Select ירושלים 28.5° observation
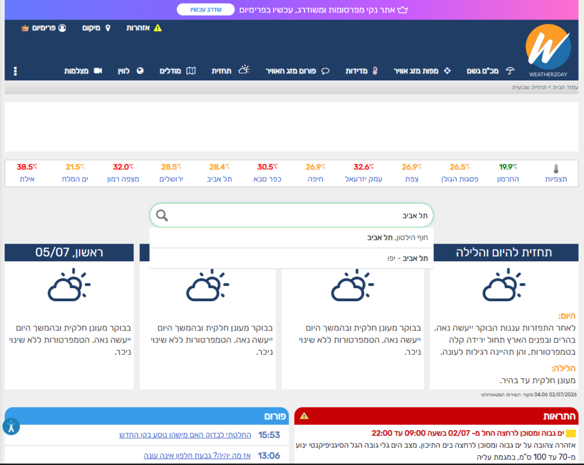 171,173
